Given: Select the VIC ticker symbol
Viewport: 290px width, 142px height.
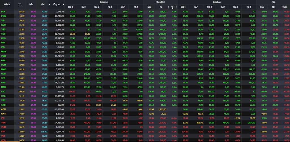Looking at the screenshot, I should (x=3, y=118).
